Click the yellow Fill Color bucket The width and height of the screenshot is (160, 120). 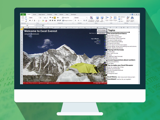[43, 21]
